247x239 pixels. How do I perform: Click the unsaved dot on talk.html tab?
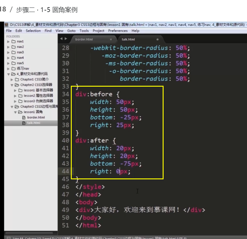(157, 39)
